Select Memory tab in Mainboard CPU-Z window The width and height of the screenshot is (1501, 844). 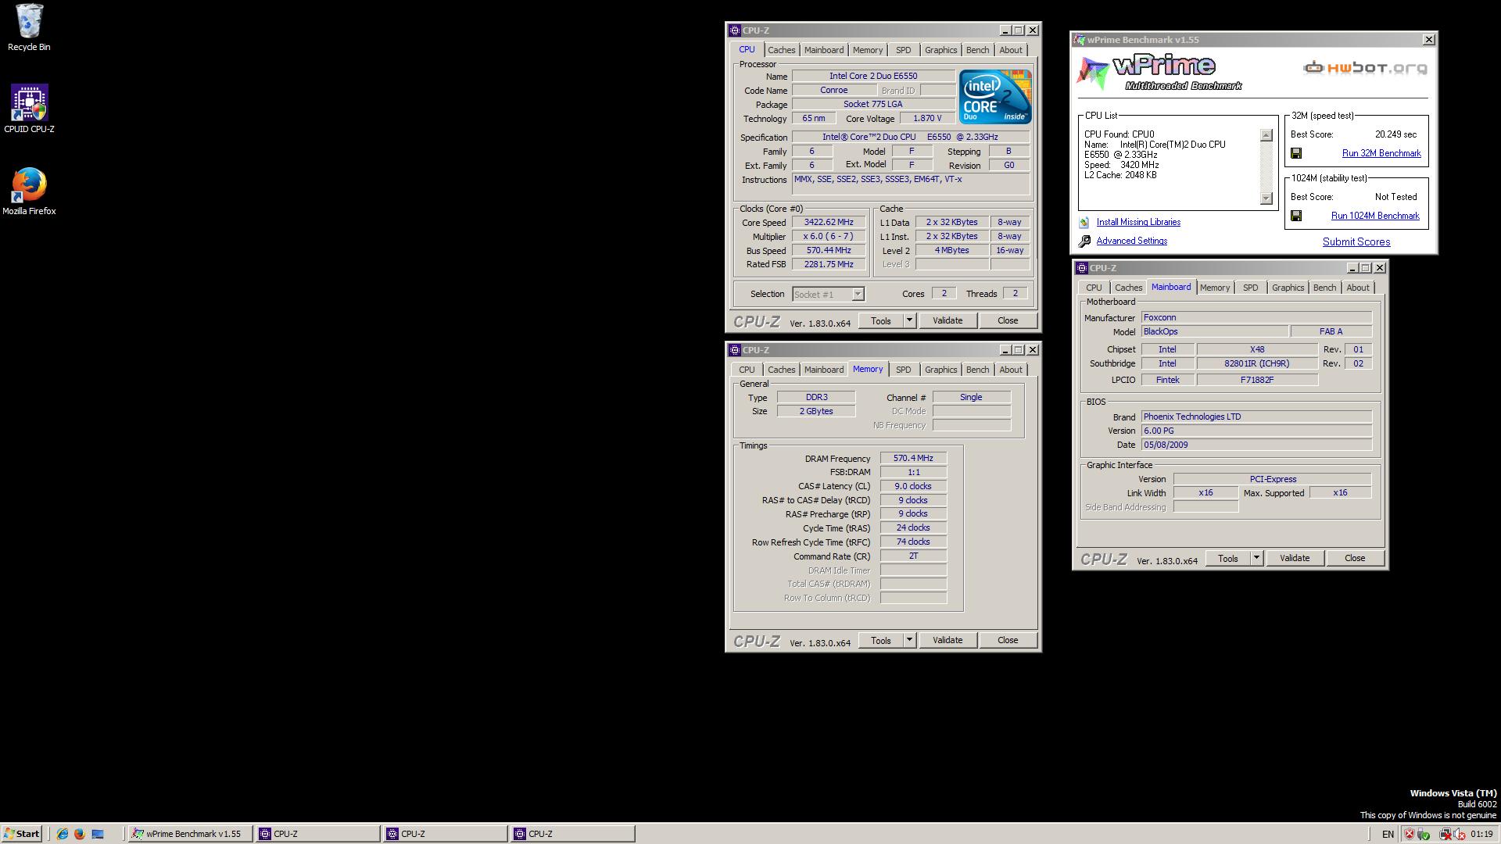tap(1214, 288)
